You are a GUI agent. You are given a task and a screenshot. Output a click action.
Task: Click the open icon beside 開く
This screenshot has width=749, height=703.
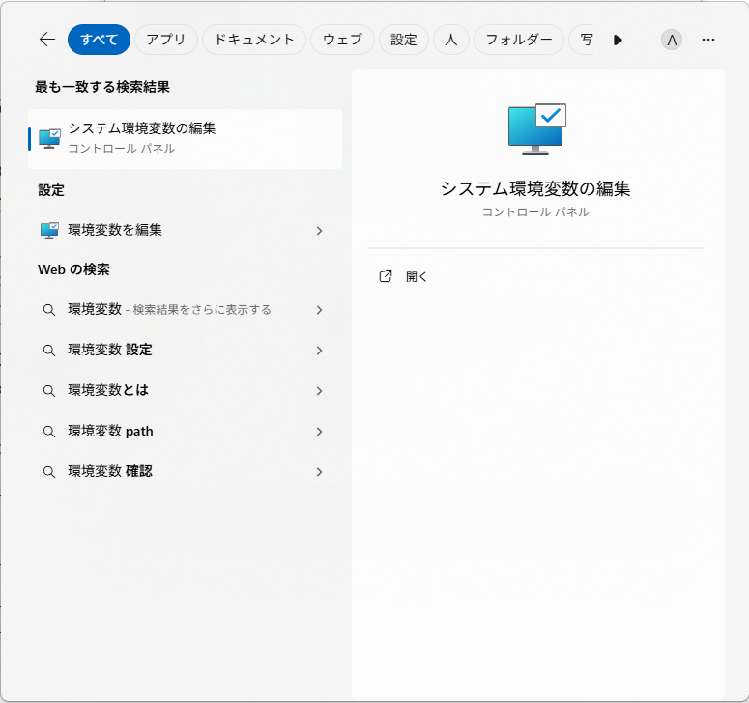pos(386,276)
